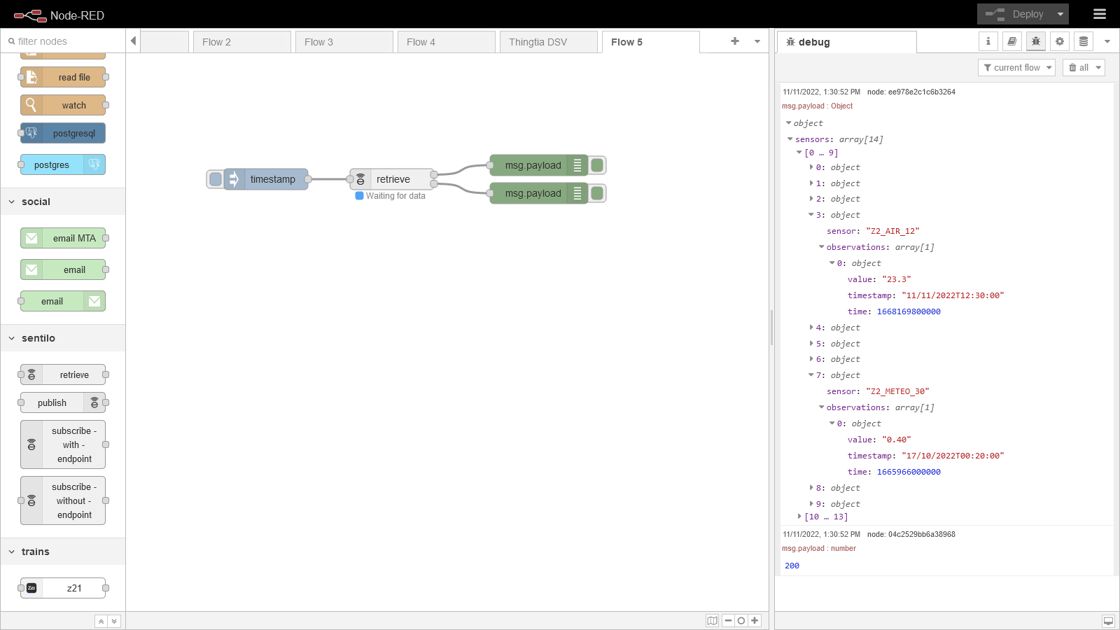Clear all debug messages
Image resolution: width=1120 pixels, height=630 pixels.
[x=1078, y=67]
